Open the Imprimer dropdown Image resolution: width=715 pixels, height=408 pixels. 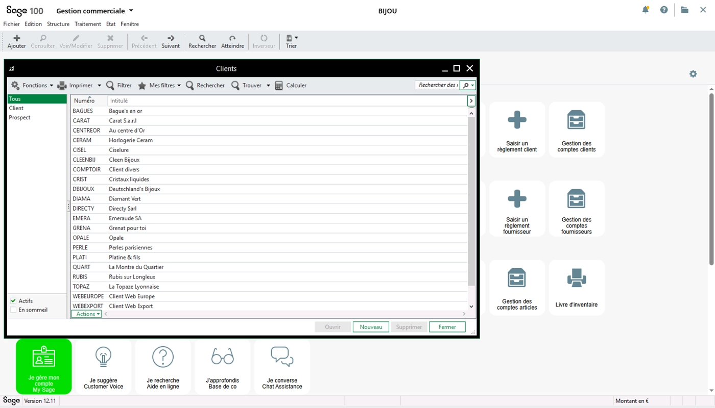click(x=100, y=85)
